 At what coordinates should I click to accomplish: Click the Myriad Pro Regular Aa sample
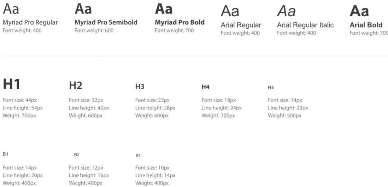(x=11, y=9)
